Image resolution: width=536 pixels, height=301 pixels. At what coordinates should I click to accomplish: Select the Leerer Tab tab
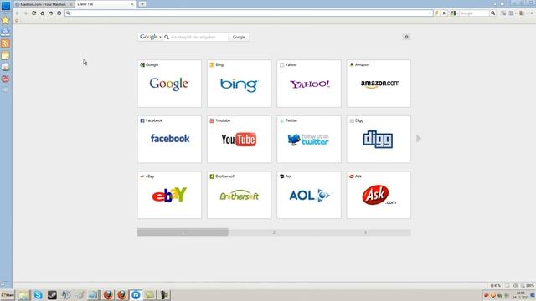coord(102,4)
